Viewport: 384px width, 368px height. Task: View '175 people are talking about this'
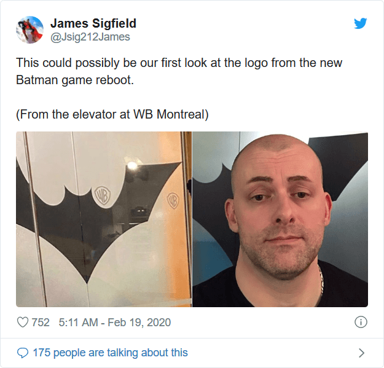tap(110, 353)
